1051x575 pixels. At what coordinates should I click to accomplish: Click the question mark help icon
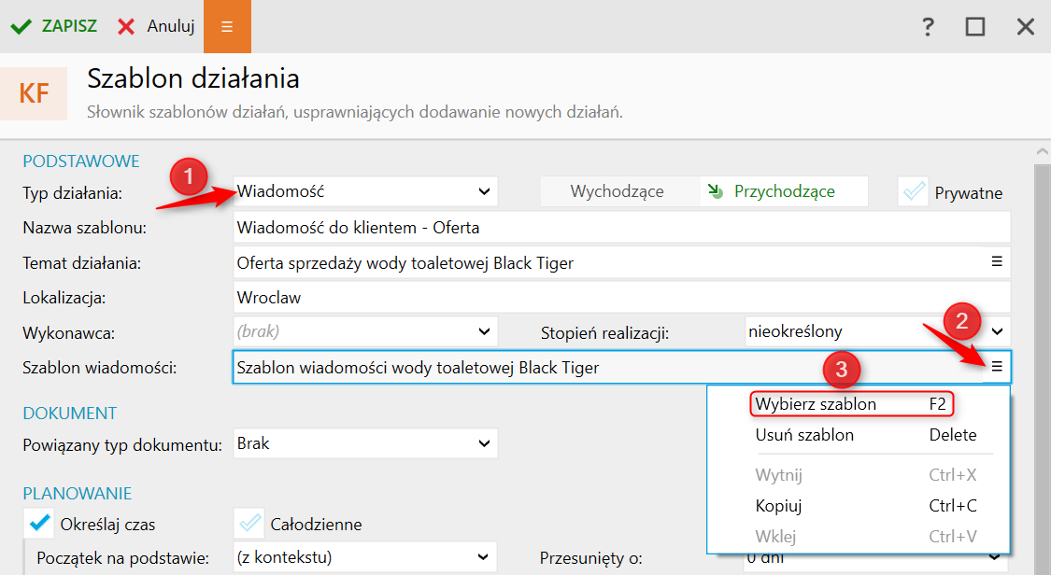pos(928,27)
